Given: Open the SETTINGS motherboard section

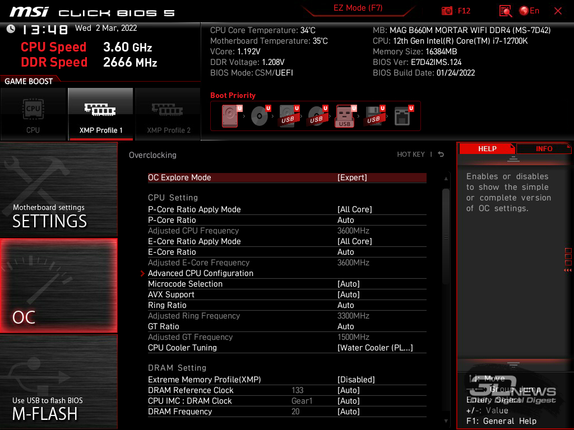Looking at the screenshot, I should point(58,189).
